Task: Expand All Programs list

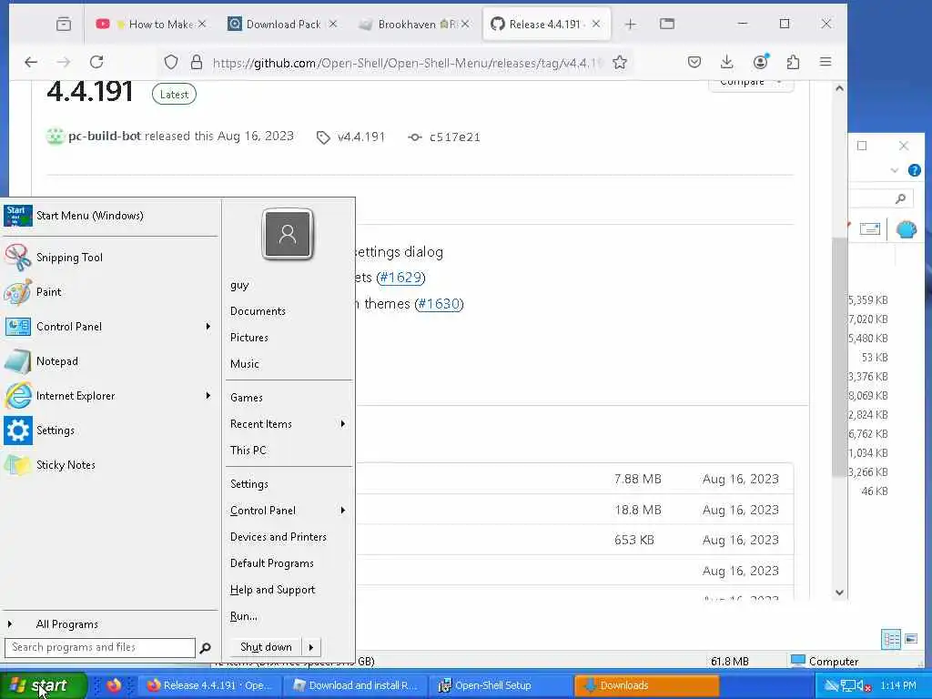Action: (110, 624)
